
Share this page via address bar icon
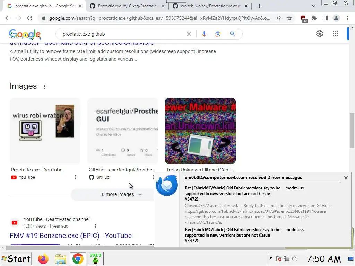click(x=278, y=18)
